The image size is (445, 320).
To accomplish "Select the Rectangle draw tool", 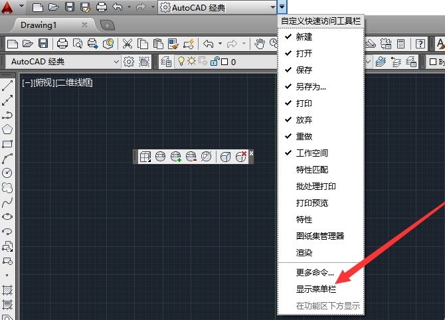I will [x=7, y=144].
